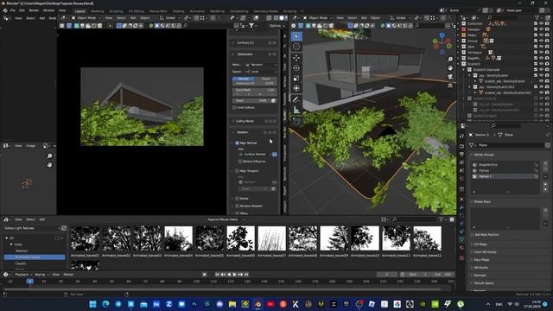The image size is (553, 311).
Task: Click the Blender icon in the taskbar
Action: 257,304
